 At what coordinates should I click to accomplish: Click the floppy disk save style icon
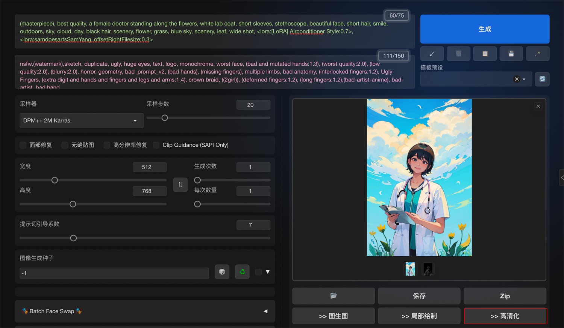[511, 54]
